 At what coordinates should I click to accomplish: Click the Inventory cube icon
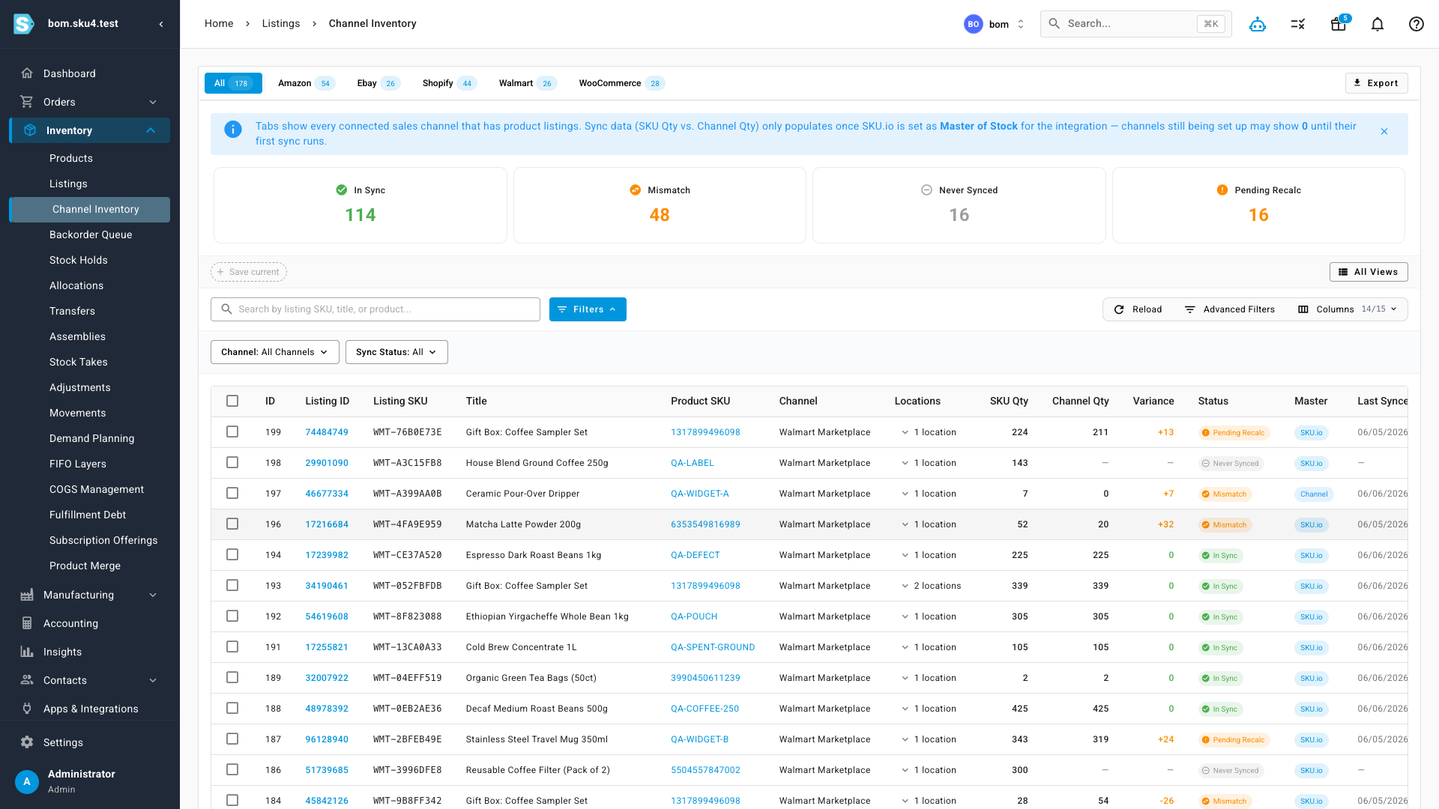(30, 130)
